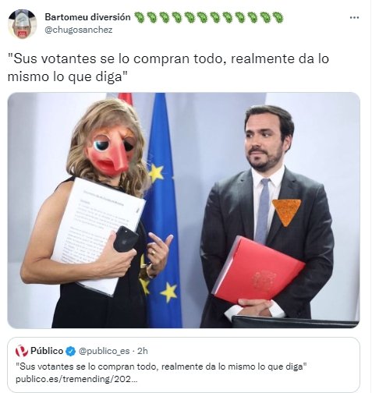Click the Público logo avatar

pyautogui.click(x=22, y=351)
